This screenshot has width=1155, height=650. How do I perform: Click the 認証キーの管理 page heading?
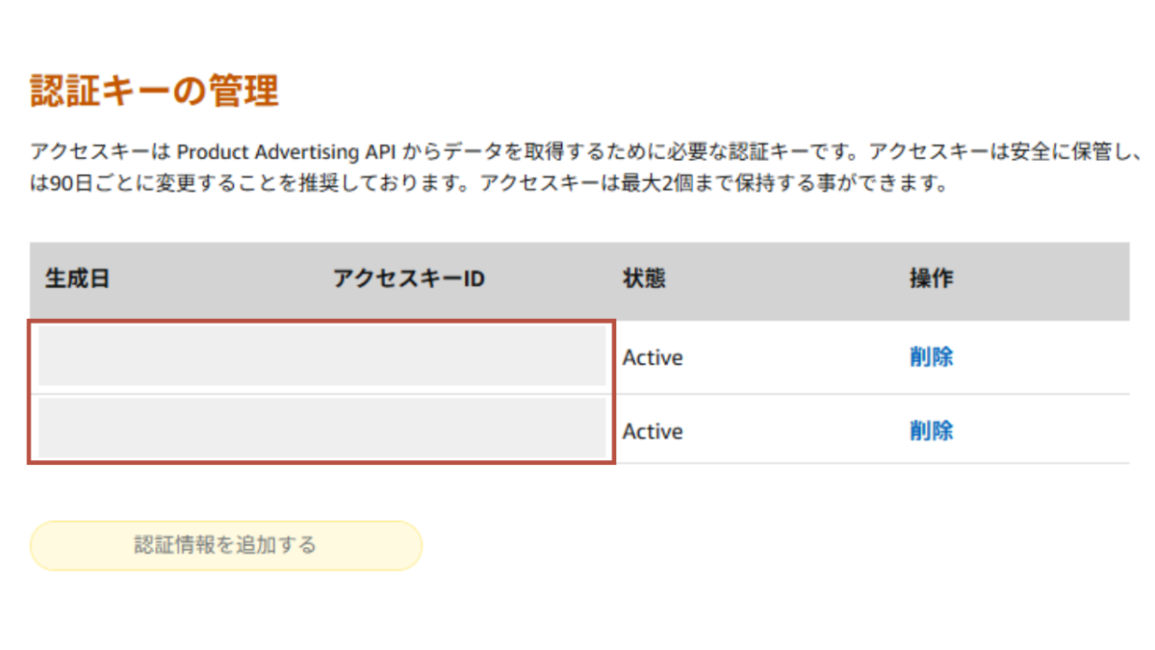(155, 91)
